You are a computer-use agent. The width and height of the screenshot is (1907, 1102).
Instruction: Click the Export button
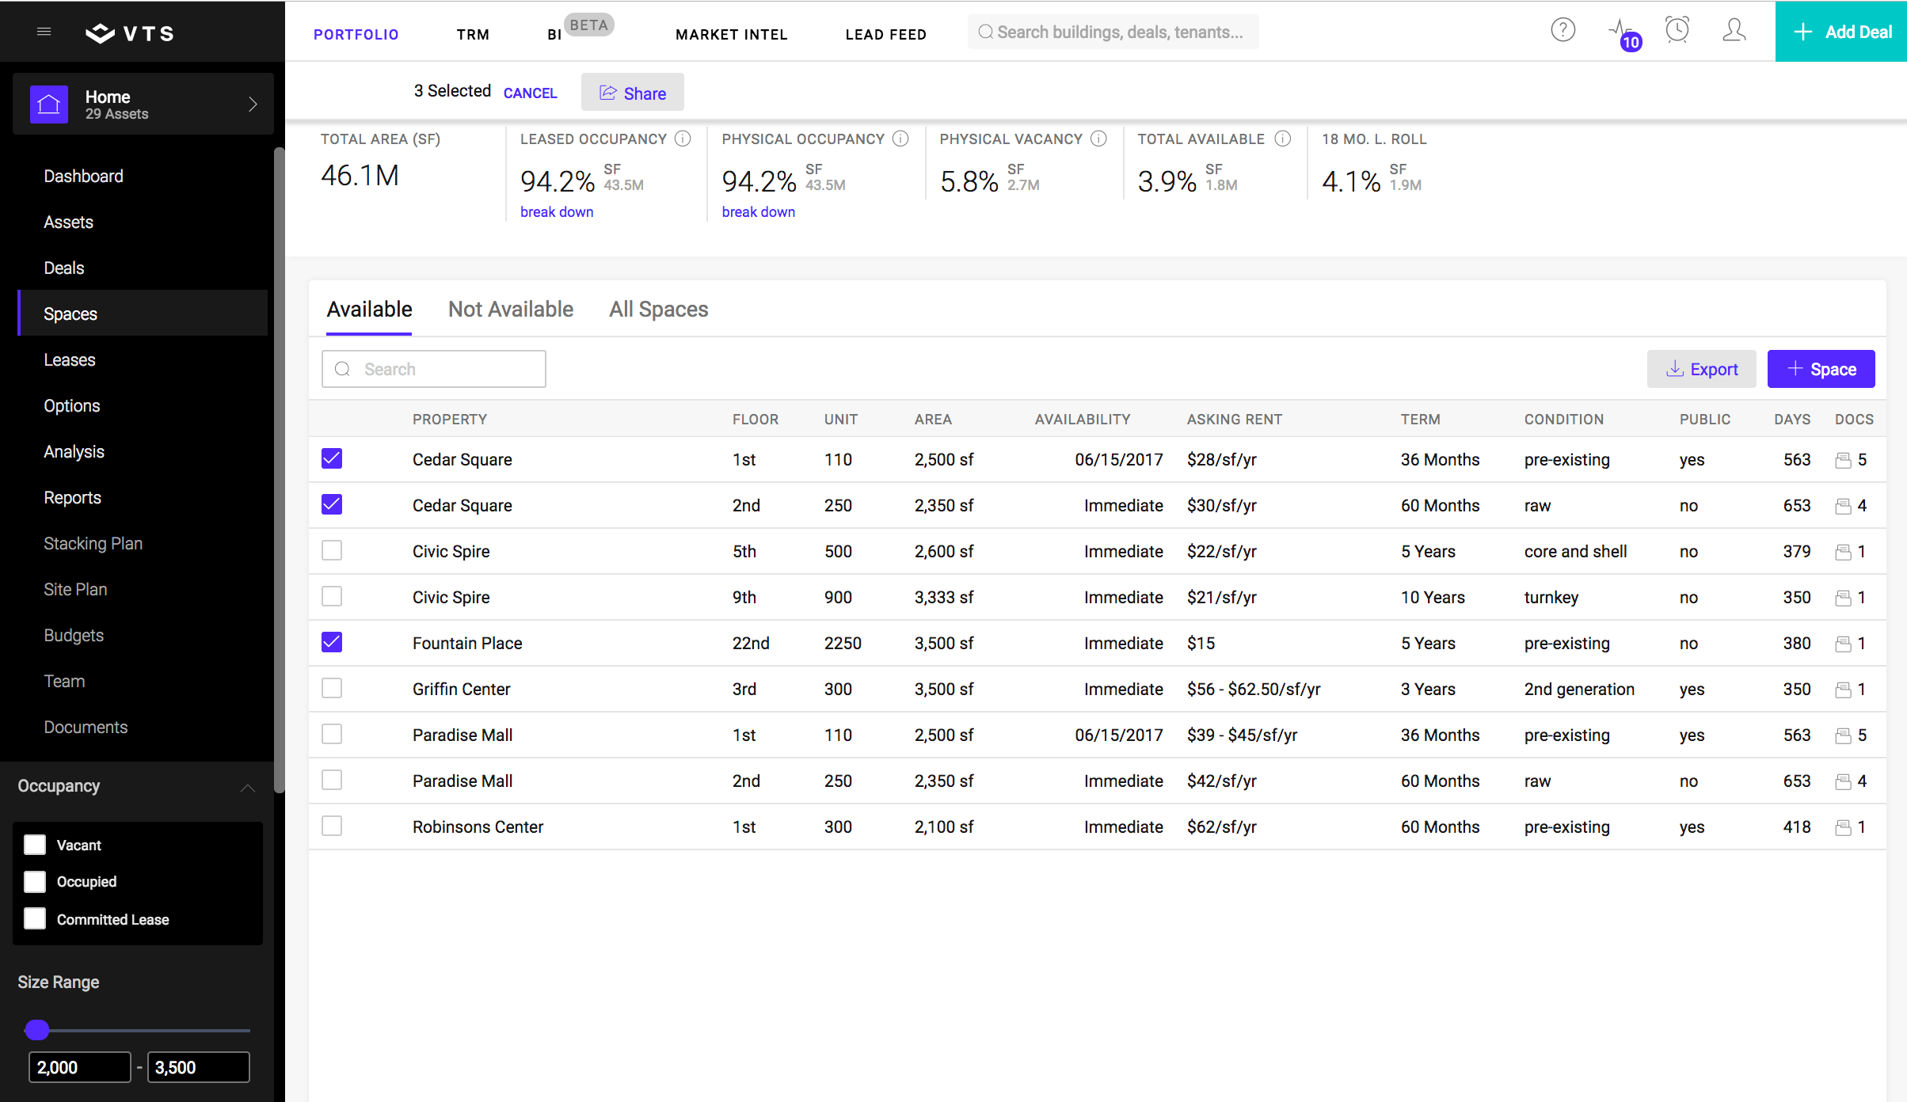point(1701,369)
